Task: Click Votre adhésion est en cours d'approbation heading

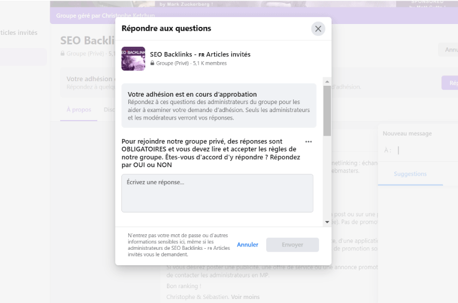Action: [192, 94]
